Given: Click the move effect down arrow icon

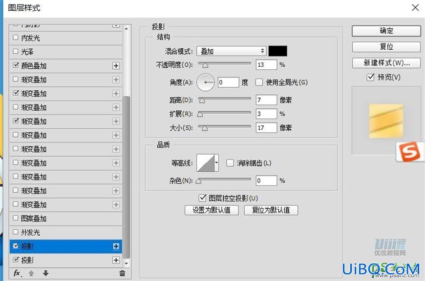Looking at the screenshot, I should click(45, 273).
